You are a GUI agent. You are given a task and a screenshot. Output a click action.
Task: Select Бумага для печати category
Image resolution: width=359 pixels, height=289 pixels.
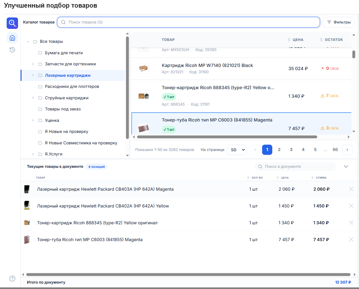pyautogui.click(x=64, y=53)
